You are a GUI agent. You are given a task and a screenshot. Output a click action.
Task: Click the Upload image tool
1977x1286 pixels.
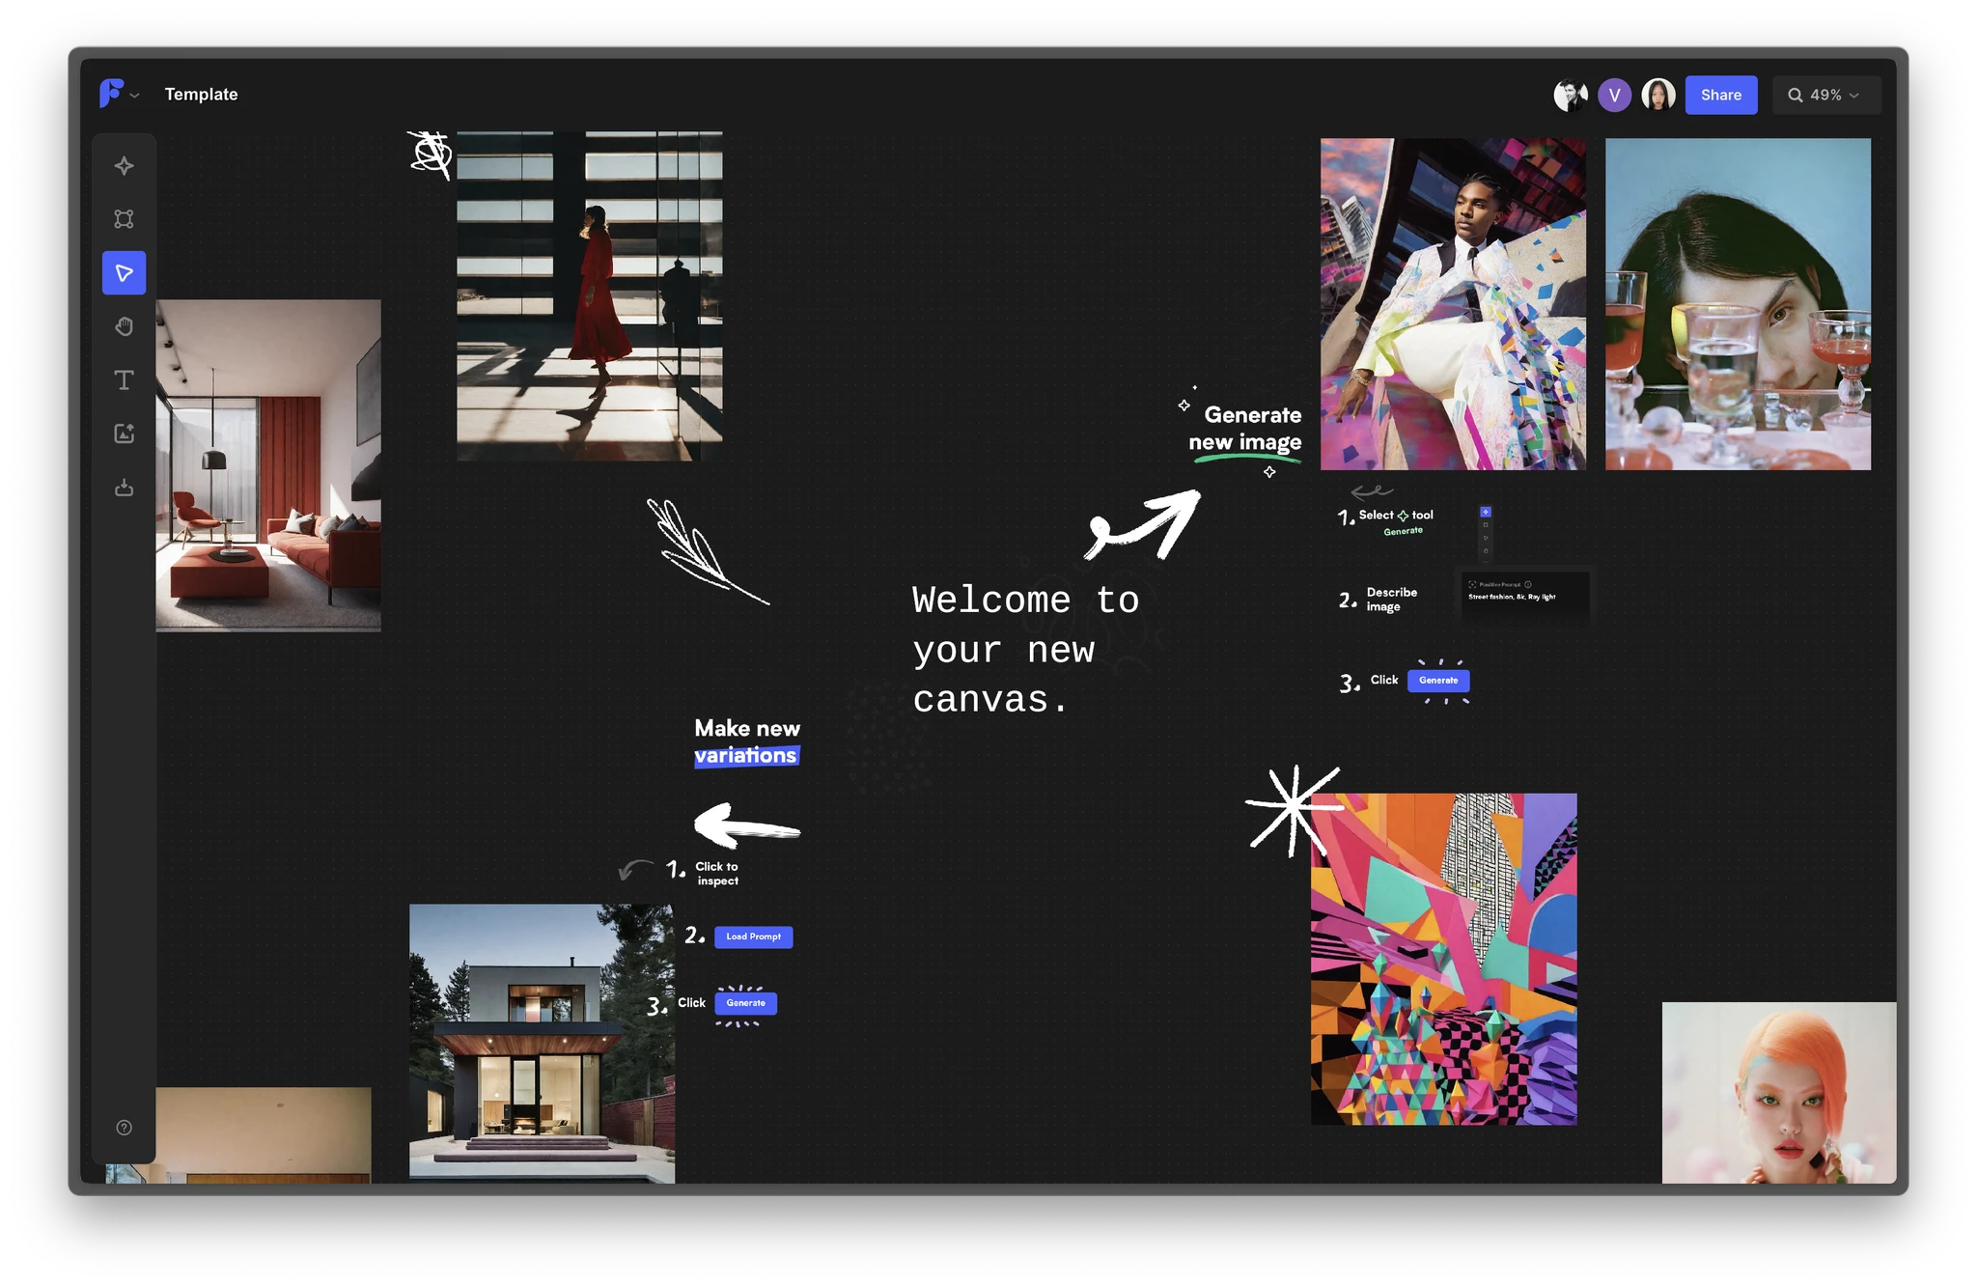[124, 433]
